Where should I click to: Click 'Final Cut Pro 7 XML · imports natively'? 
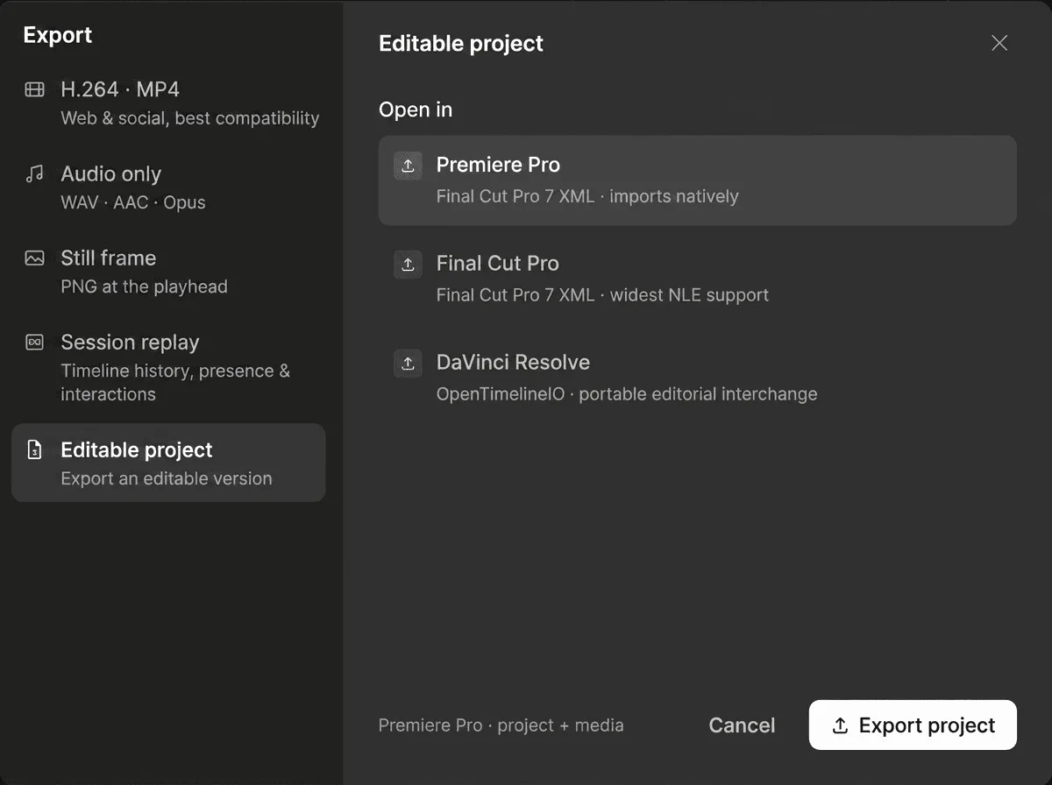pyautogui.click(x=587, y=196)
